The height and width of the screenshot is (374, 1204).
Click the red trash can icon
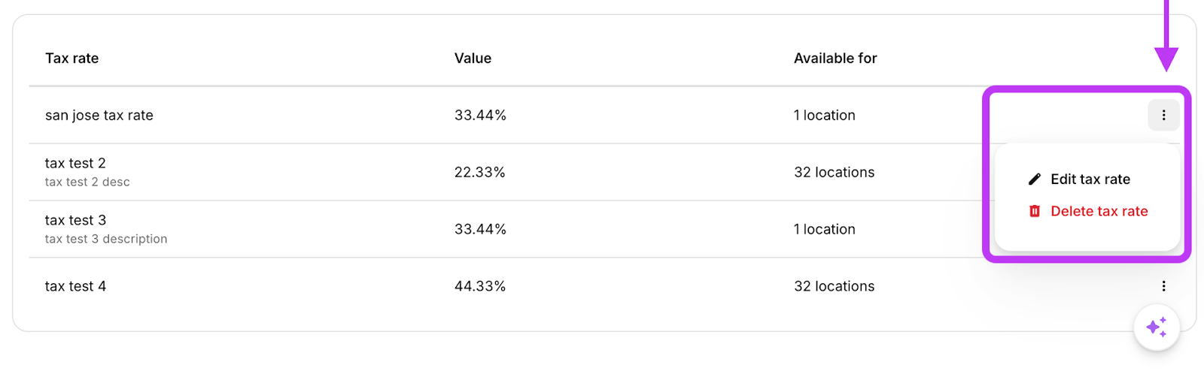(x=1035, y=212)
